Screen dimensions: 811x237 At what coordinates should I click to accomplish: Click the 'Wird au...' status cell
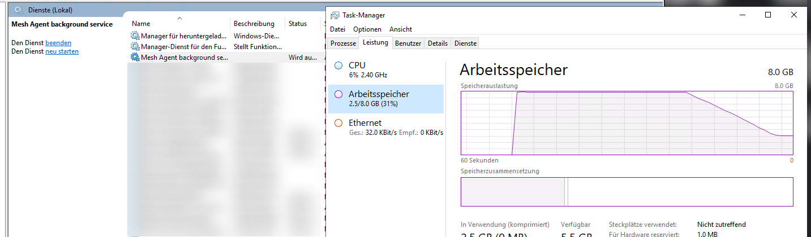[303, 58]
